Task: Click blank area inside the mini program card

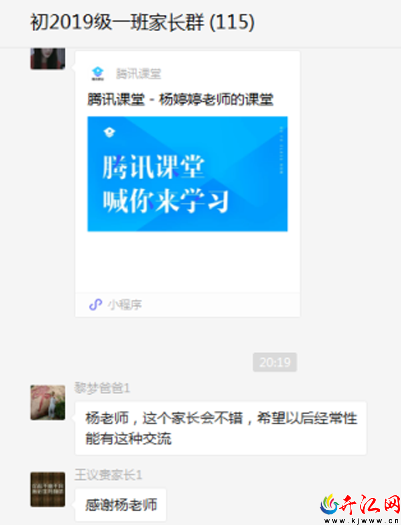Action: pyautogui.click(x=187, y=263)
